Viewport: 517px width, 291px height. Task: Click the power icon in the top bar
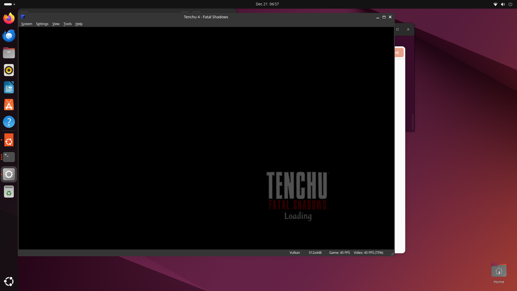pyautogui.click(x=511, y=4)
